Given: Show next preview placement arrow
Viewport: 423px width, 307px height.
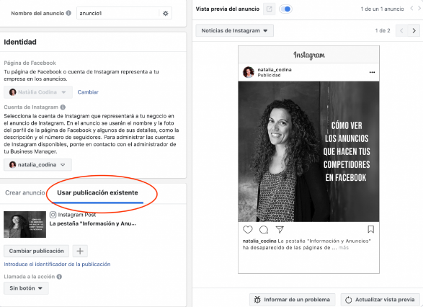Looking at the screenshot, I should point(414,30).
